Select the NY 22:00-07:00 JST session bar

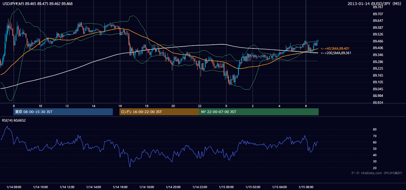point(259,112)
